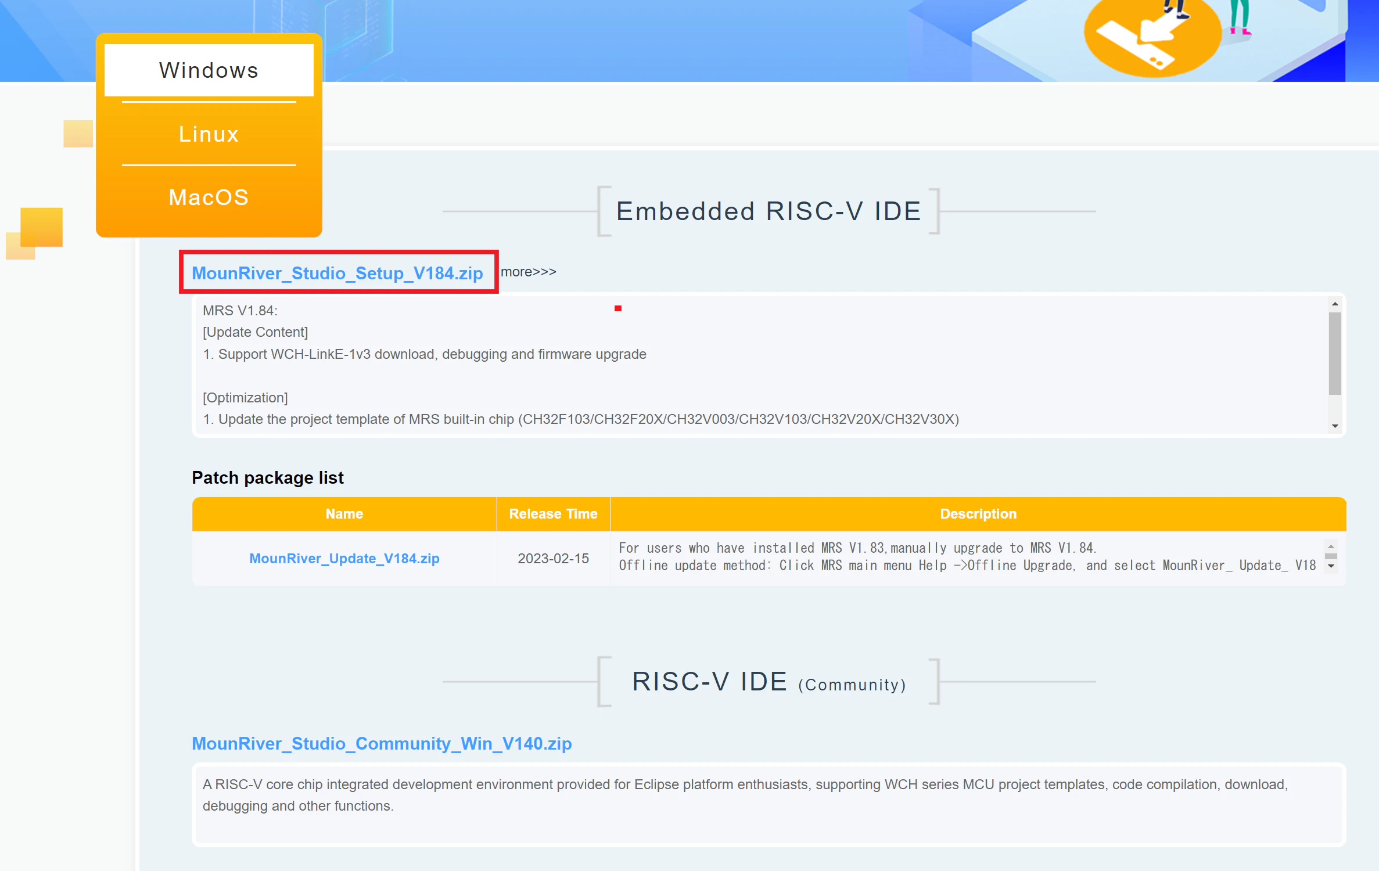Select the Windows tab
Viewport: 1379px width, 871px height.
click(209, 70)
